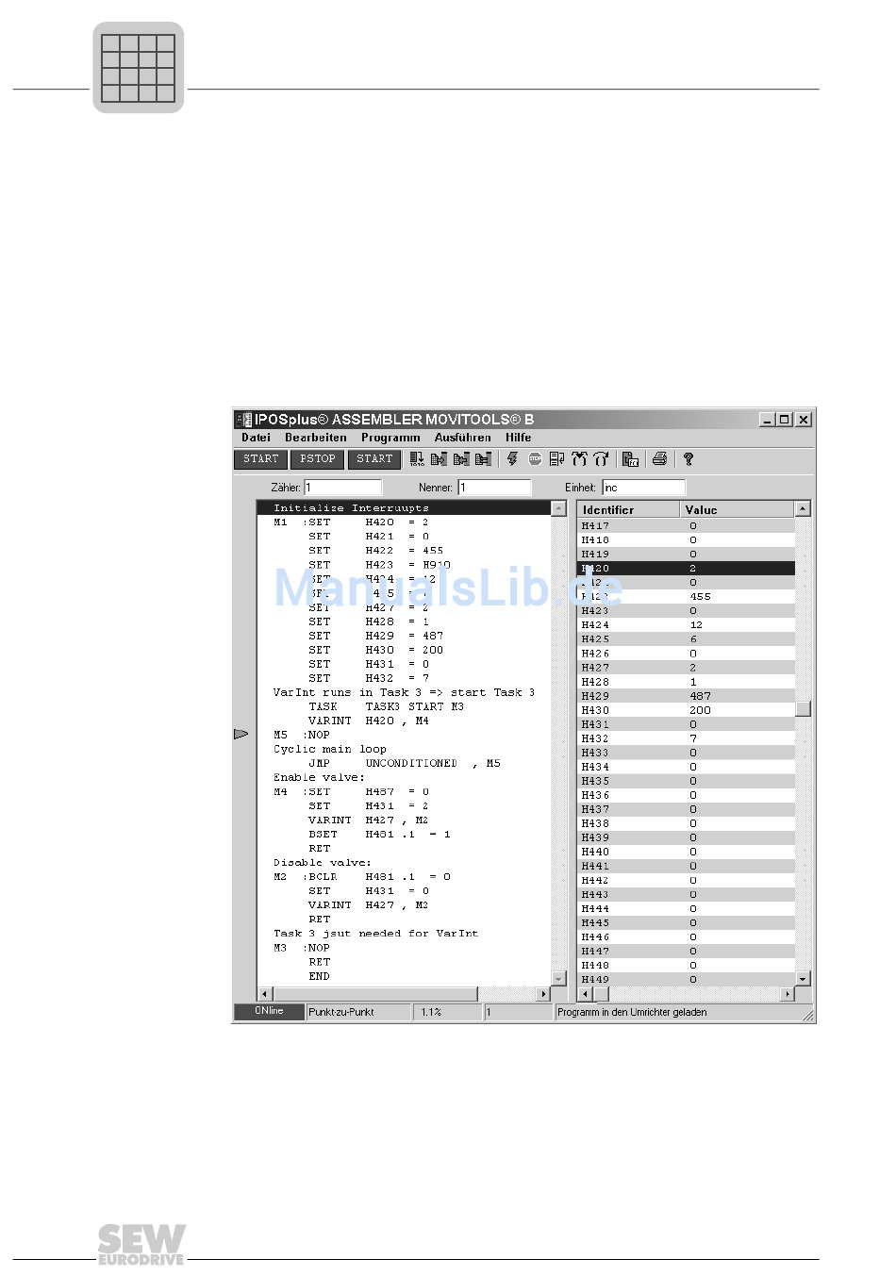The height and width of the screenshot is (1276, 896).
Task: Open the Ausführen menu
Action: click(462, 438)
